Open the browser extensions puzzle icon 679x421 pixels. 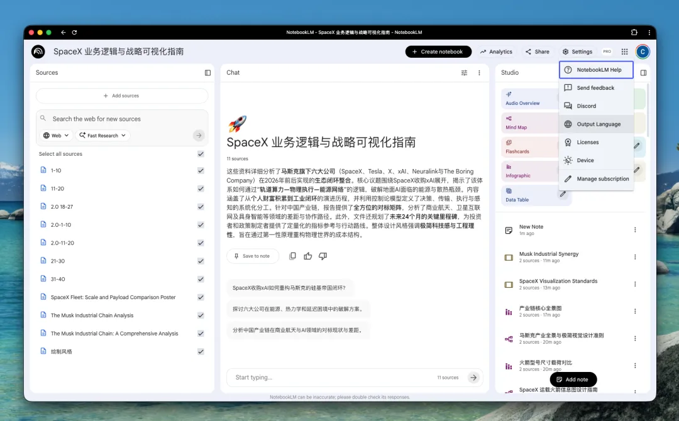(634, 33)
